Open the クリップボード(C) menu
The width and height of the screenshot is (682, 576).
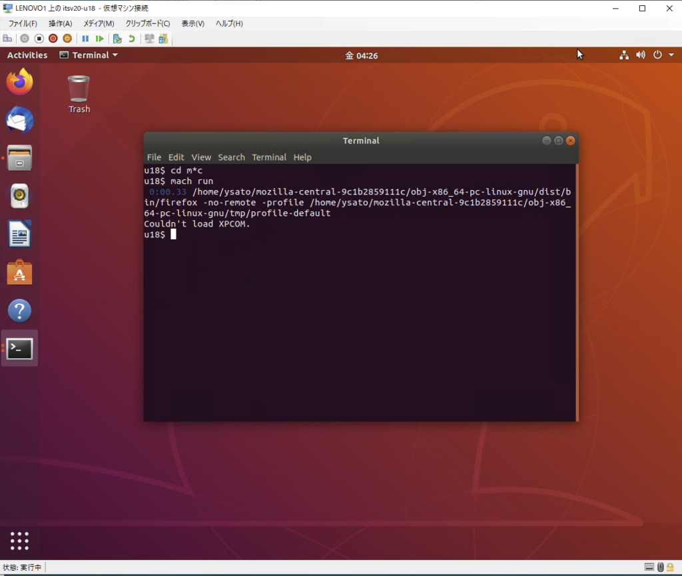pyautogui.click(x=148, y=23)
